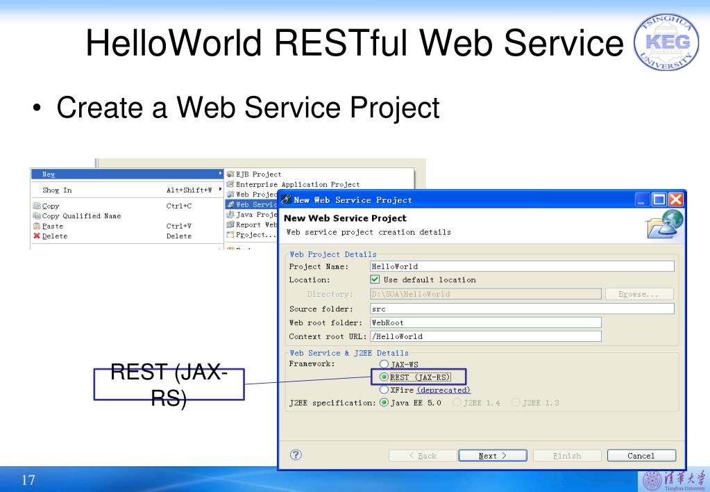Open the New submenu in context menu
This screenshot has height=492, width=710.
(128, 174)
